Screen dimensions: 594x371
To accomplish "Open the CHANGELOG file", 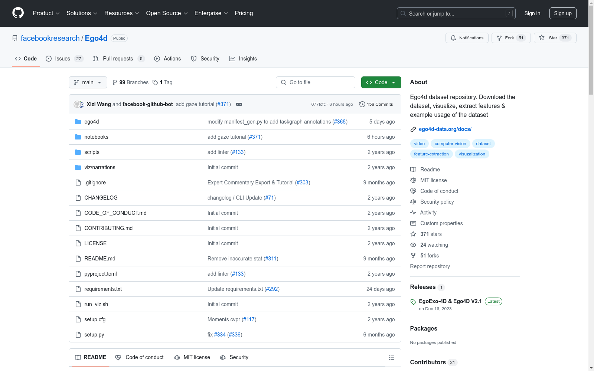I will point(101,198).
